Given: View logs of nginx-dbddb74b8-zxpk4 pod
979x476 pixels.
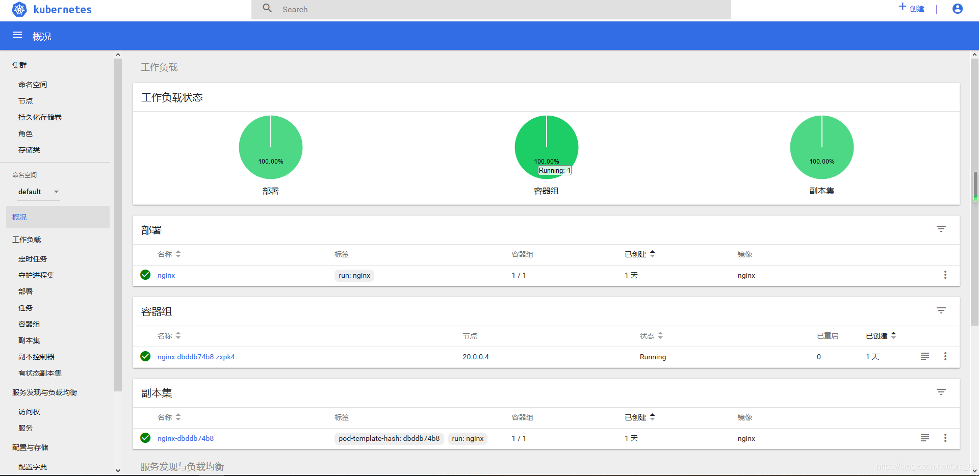Looking at the screenshot, I should click(925, 356).
